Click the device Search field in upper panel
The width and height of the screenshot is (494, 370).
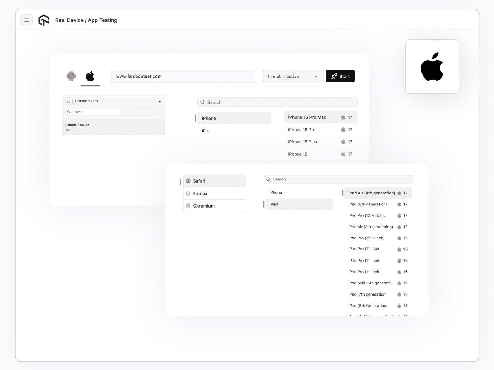pyautogui.click(x=278, y=102)
